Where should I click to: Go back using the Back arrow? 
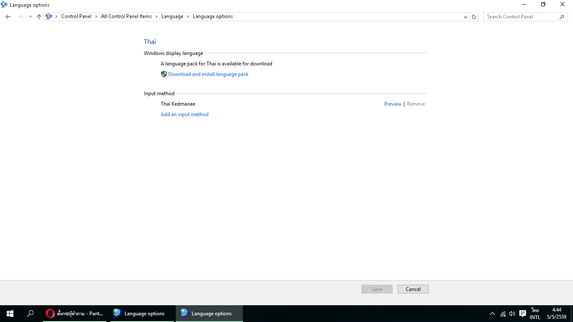pyautogui.click(x=8, y=17)
